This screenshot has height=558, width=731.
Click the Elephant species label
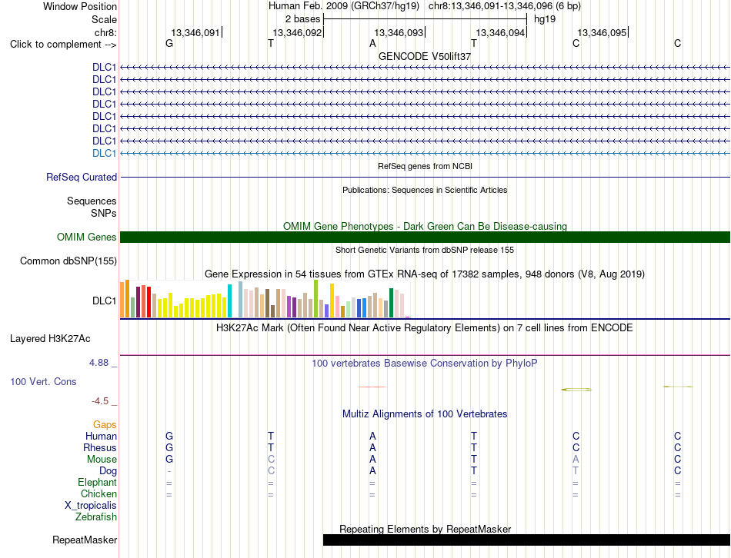(98, 483)
